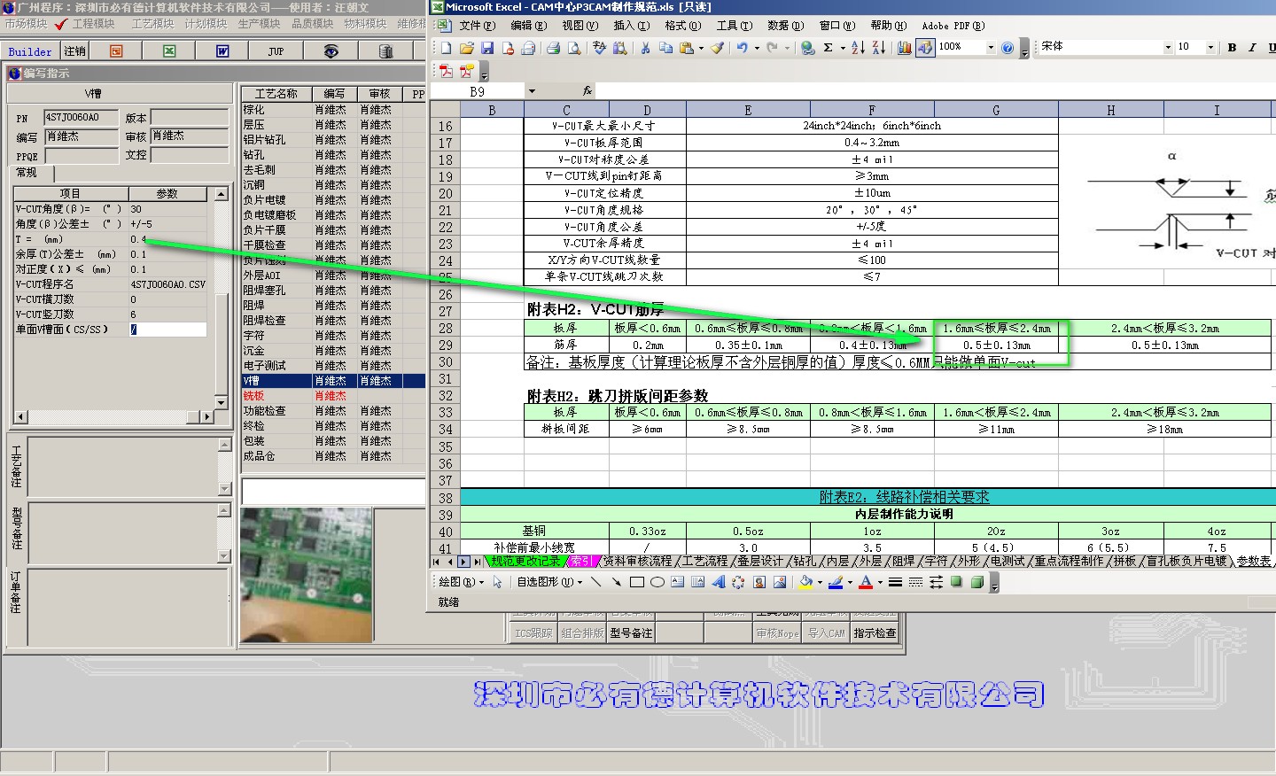Click the Cut scissors icon

point(645,48)
